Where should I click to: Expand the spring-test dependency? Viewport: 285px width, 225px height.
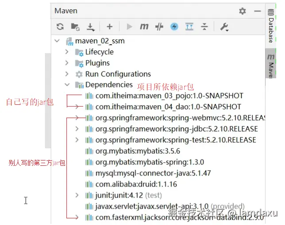[77, 140]
